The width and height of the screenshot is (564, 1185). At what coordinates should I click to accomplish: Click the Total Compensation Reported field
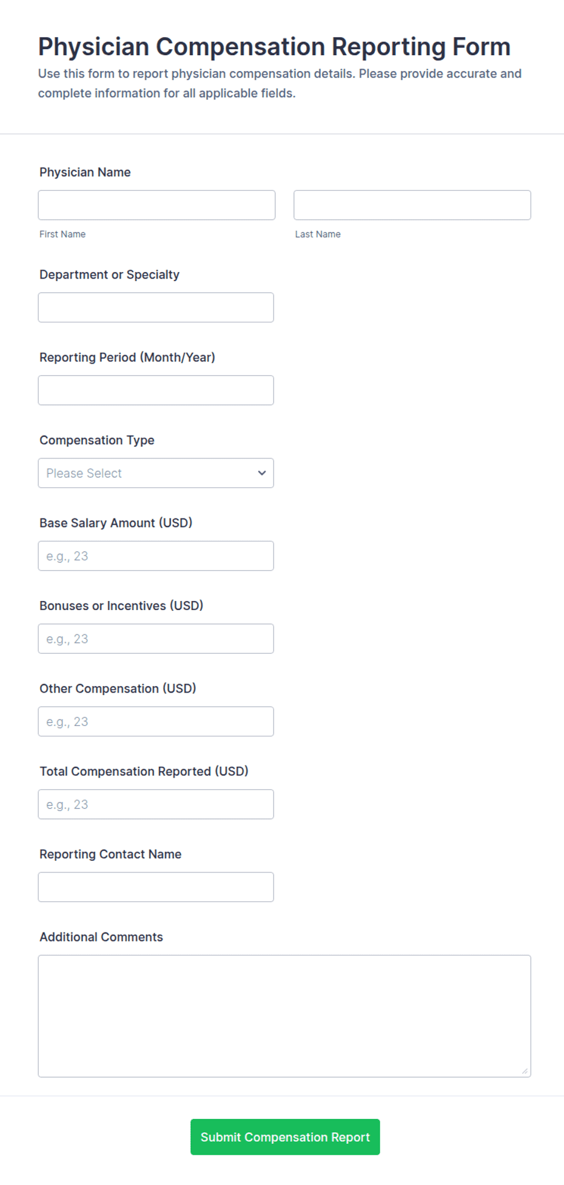pyautogui.click(x=156, y=804)
